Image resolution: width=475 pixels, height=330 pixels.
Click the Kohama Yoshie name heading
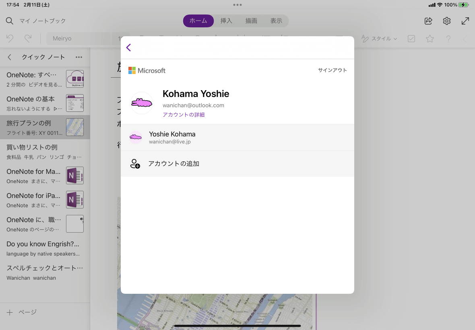[196, 94]
